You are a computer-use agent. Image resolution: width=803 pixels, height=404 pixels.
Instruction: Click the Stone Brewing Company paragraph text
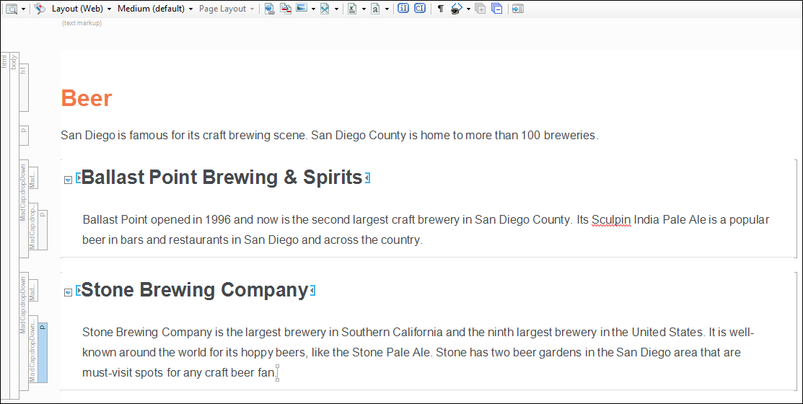click(418, 352)
